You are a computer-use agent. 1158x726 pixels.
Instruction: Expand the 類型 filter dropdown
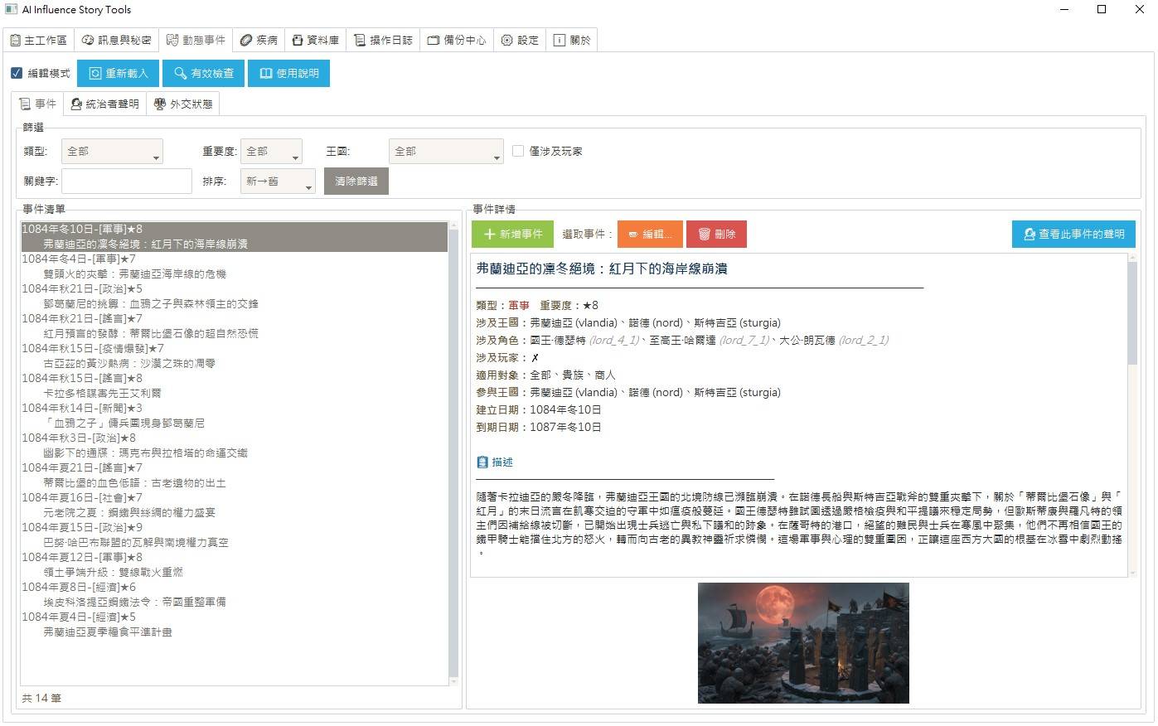(x=112, y=151)
